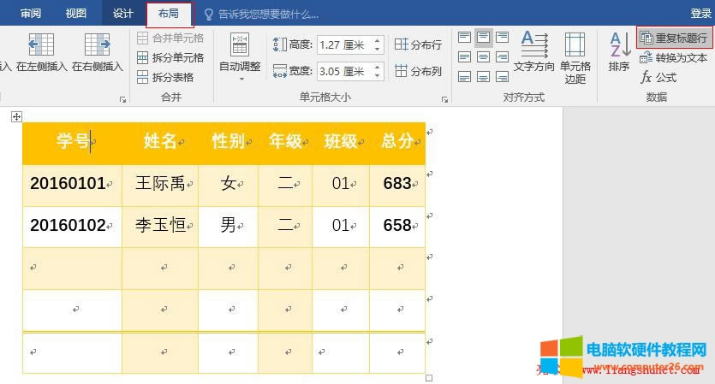
Task: Open the View (视图) tab
Action: (76, 14)
